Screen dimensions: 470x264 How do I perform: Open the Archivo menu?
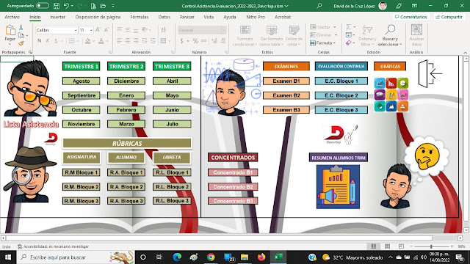(x=12, y=17)
